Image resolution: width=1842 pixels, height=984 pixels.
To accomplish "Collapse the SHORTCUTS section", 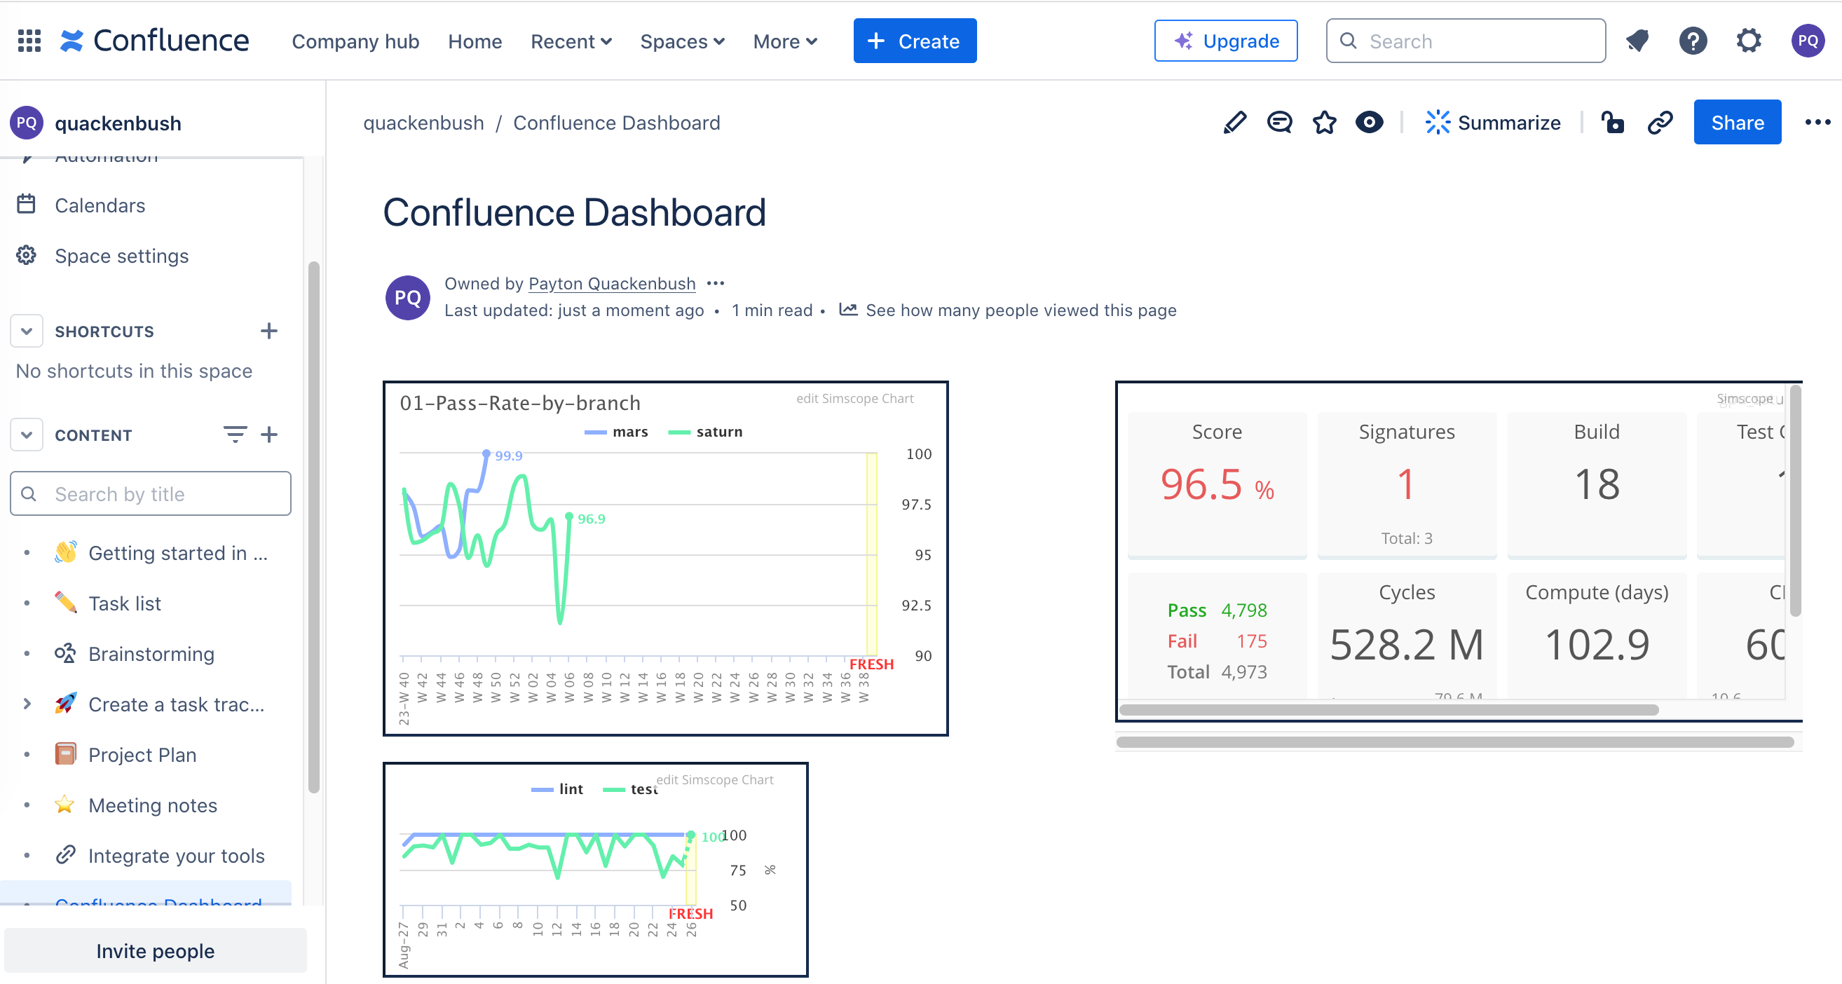I will 27,332.
